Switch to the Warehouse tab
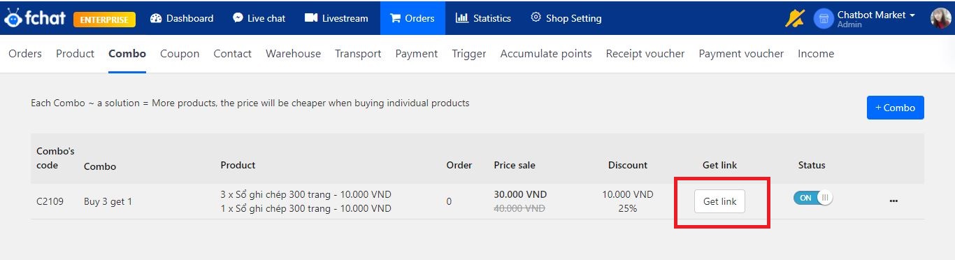The image size is (955, 260). tap(293, 54)
